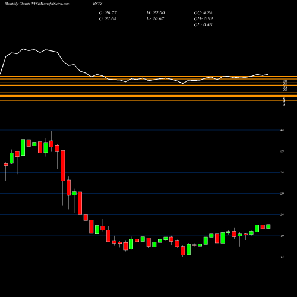The height and width of the screenshot is (297, 297).
Task: Click the open value 'O: 20.77'
Action: (x=108, y=12)
